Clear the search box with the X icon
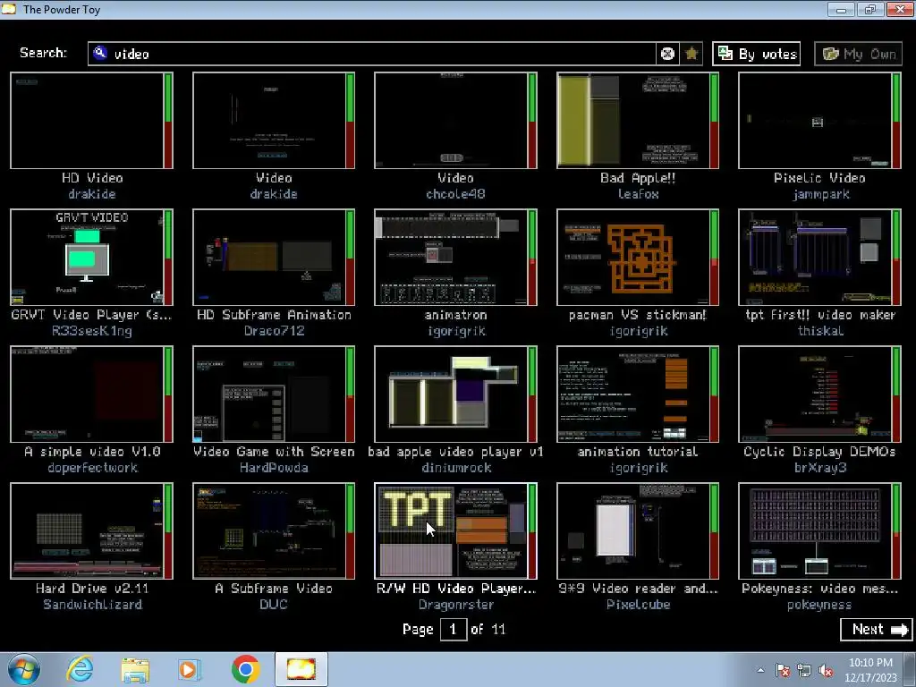The height and width of the screenshot is (687, 916). coord(667,54)
